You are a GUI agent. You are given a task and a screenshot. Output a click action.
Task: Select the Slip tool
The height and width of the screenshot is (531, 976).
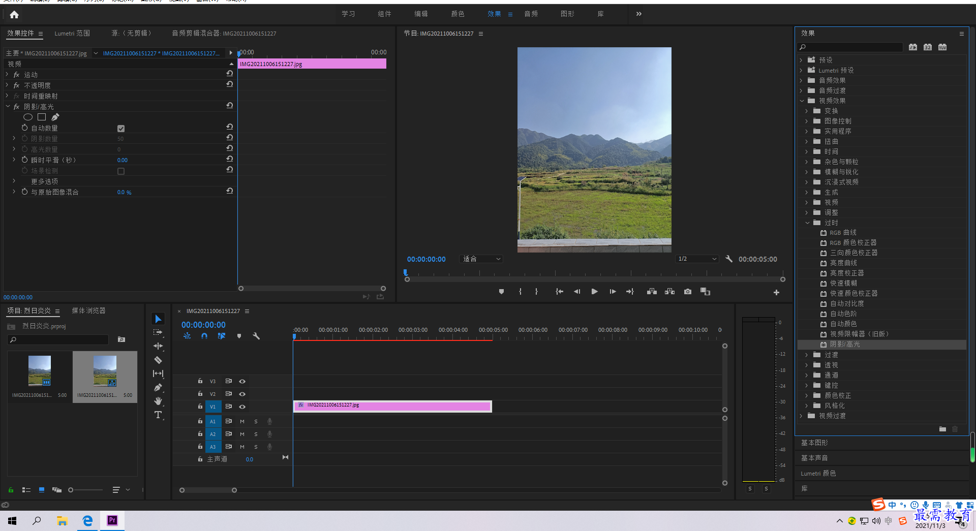click(158, 373)
